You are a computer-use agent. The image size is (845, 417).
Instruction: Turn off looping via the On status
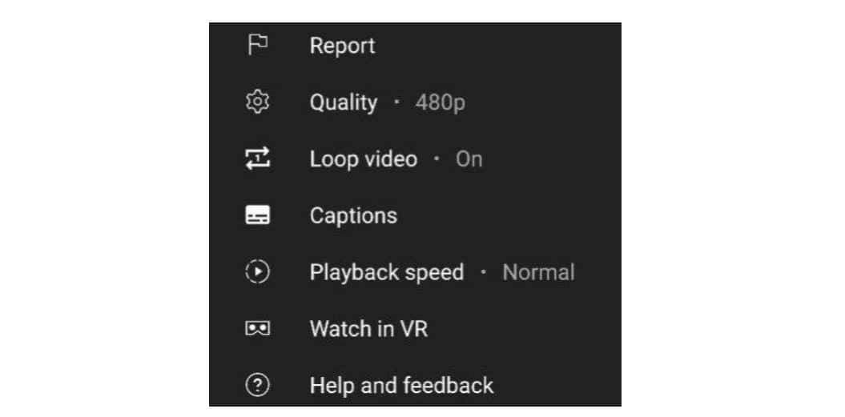(469, 159)
